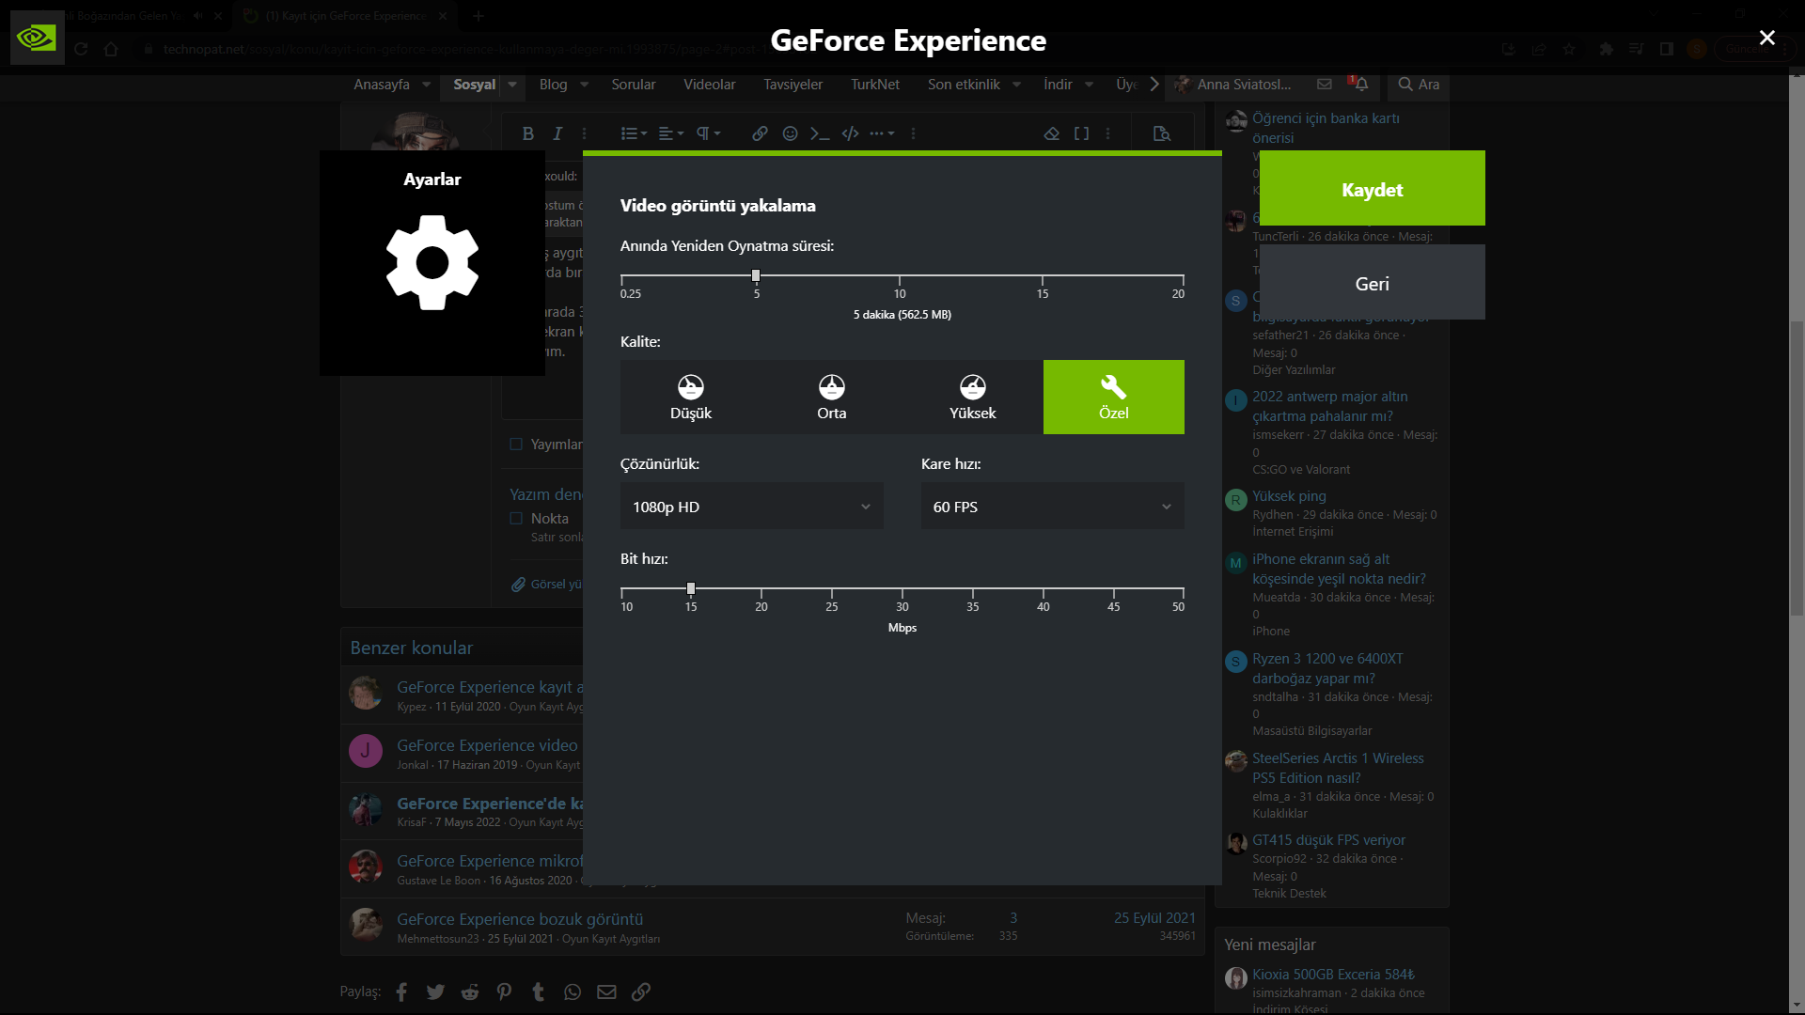This screenshot has width=1805, height=1015.
Task: Toggle the Yayımlar checkbox
Action: 516,444
